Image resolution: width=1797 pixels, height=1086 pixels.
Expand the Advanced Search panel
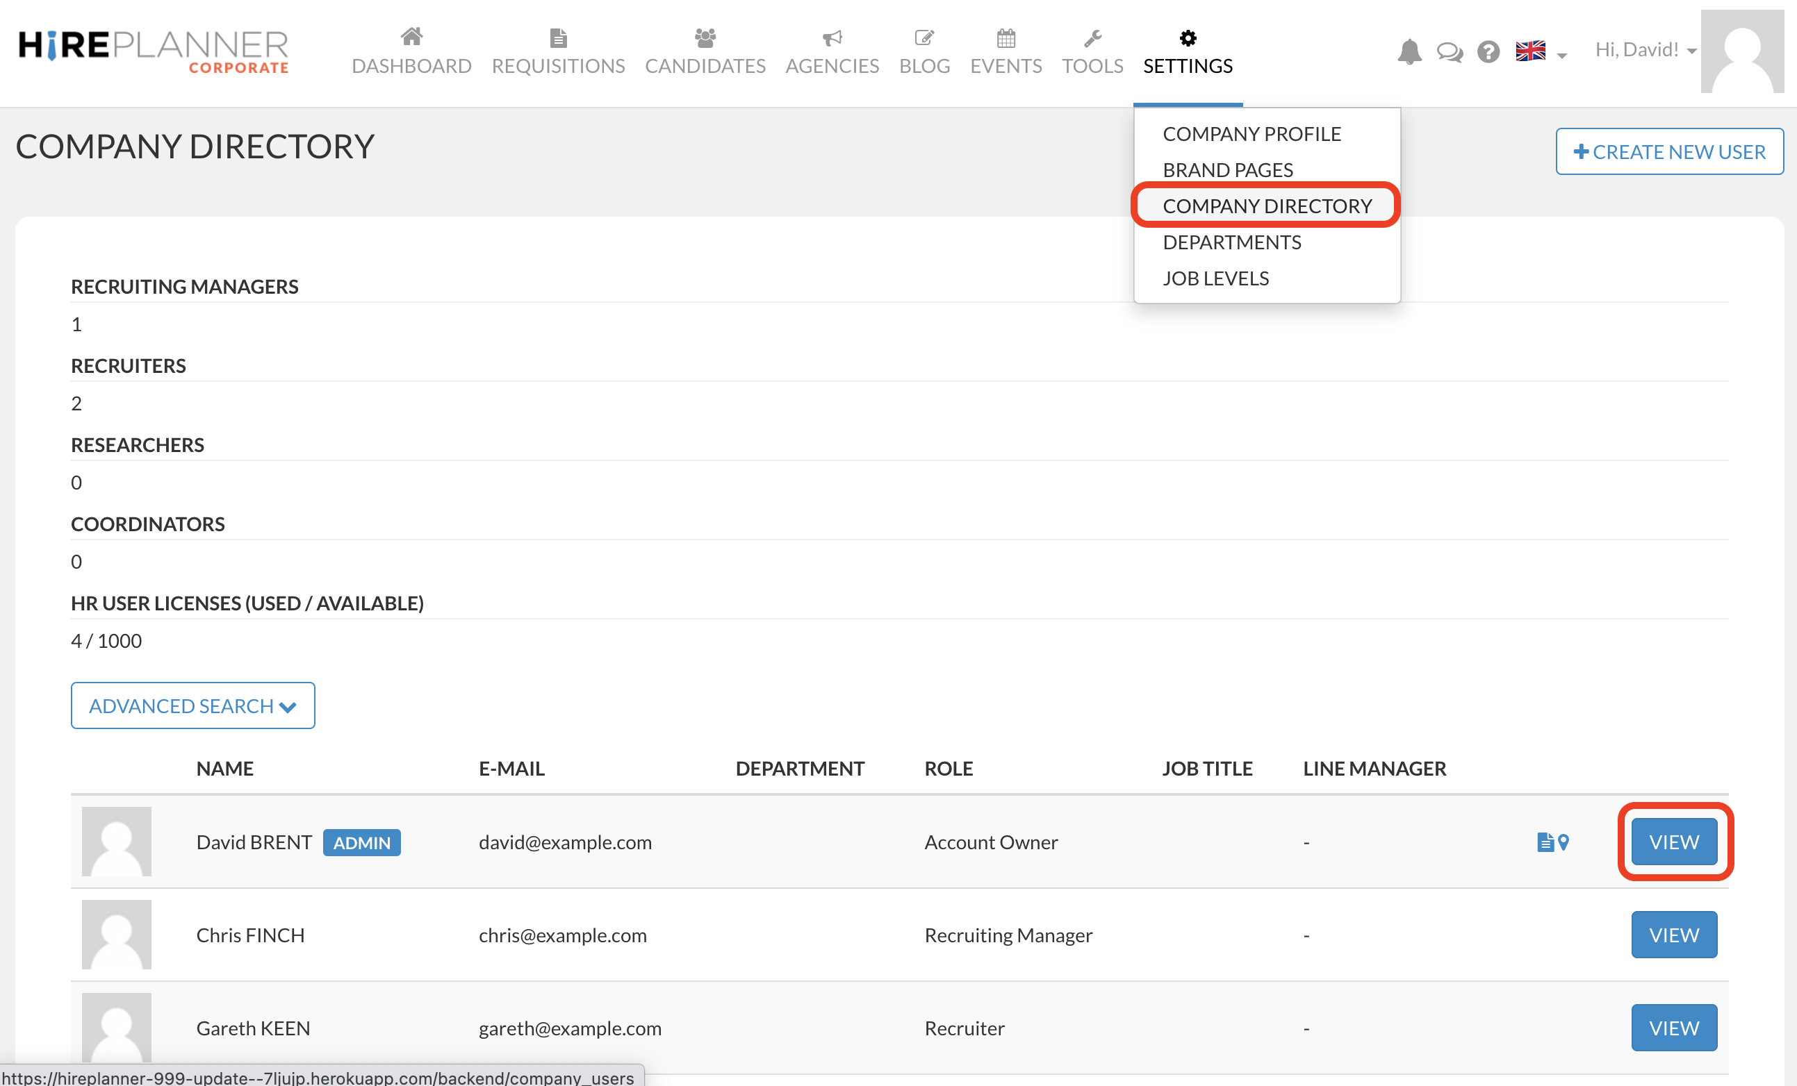192,705
